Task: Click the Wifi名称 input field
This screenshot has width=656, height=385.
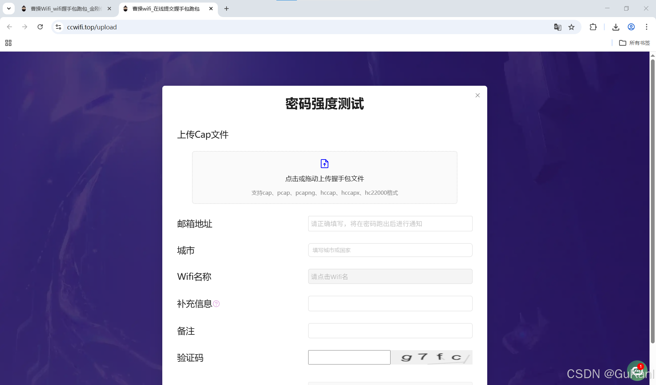Action: [x=390, y=276]
